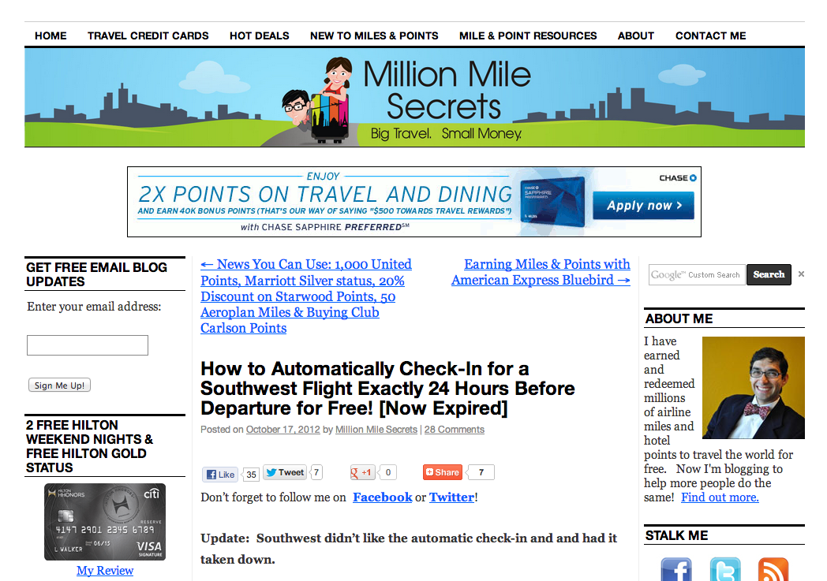Open the 28 Comments link
This screenshot has height=581, width=827.
pos(454,430)
